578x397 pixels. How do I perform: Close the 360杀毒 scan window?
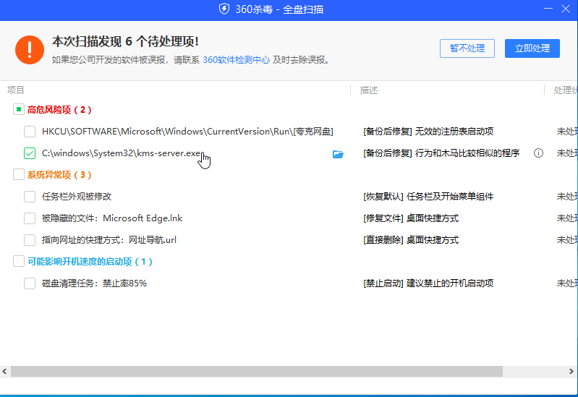click(x=566, y=9)
